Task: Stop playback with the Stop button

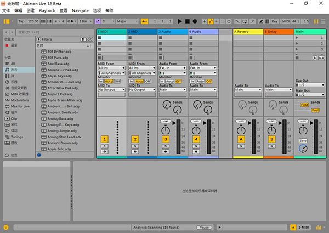Action: coord(188,21)
